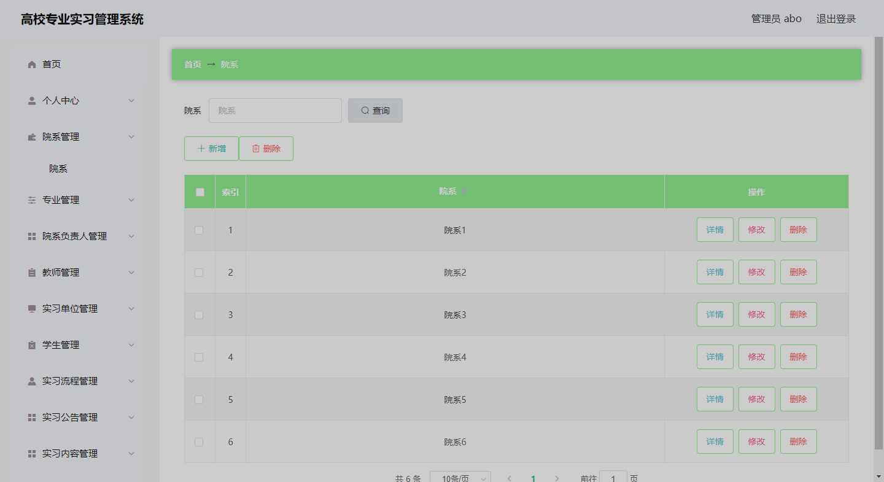Click 修改 button for 院系3 row

tap(756, 314)
